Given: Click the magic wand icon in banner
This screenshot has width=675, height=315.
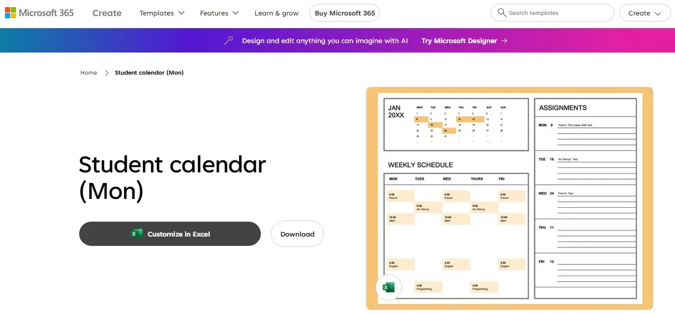Looking at the screenshot, I should [x=229, y=40].
